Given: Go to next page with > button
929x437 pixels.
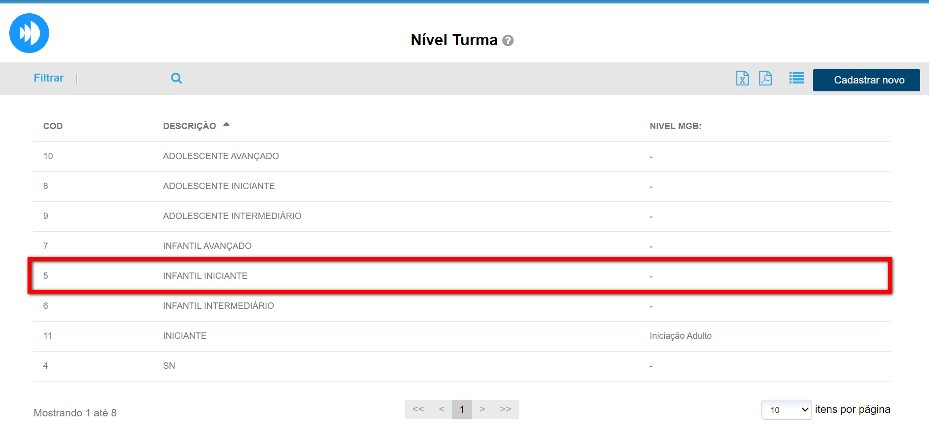Looking at the screenshot, I should pos(482,409).
